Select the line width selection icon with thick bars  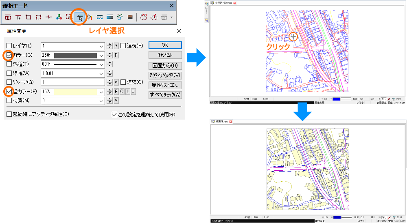coord(110,17)
